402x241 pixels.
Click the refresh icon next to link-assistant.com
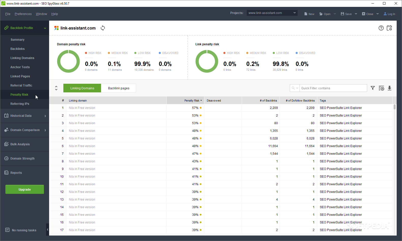tap(103, 28)
